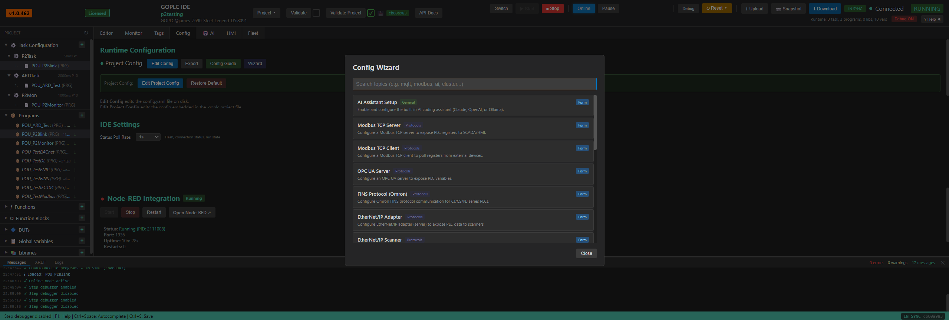The width and height of the screenshot is (949, 320).
Task: Open the Status Poll Rate dropdown
Action: [x=148, y=137]
